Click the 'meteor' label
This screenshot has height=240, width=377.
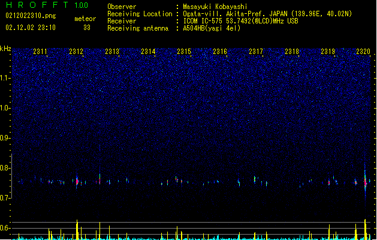click(85, 19)
